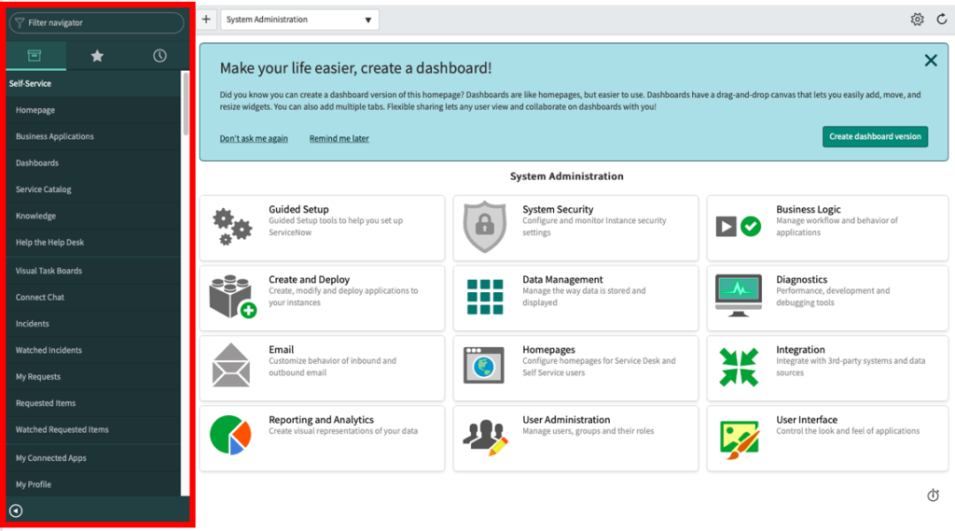
Task: Select Business Applications in the navigator
Action: pyautogui.click(x=93, y=136)
